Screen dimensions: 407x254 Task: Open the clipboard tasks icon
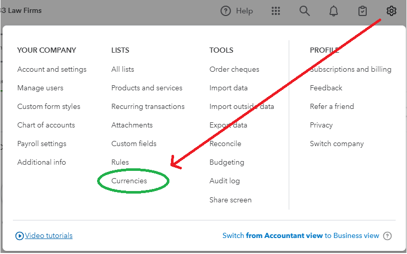point(363,11)
